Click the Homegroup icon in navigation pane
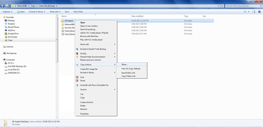This screenshot has width=263, height=128. click(x=4, y=53)
